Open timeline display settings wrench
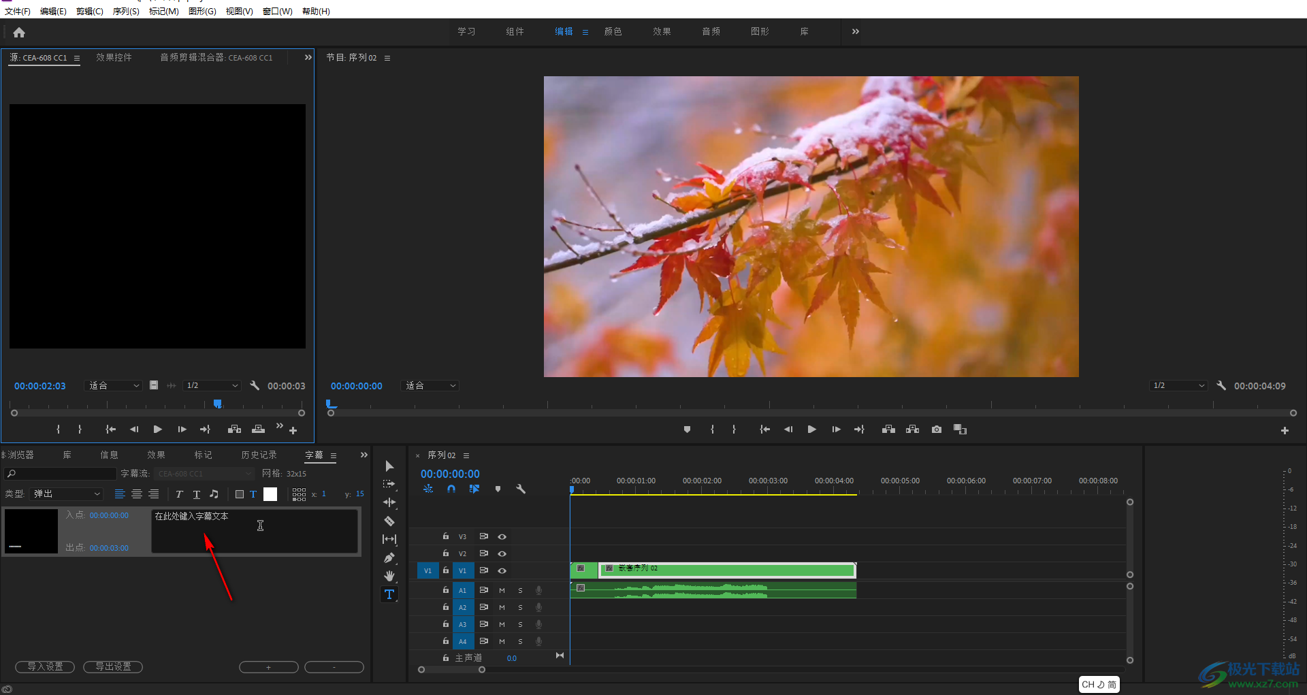Viewport: 1307px width, 695px height. pos(521,489)
